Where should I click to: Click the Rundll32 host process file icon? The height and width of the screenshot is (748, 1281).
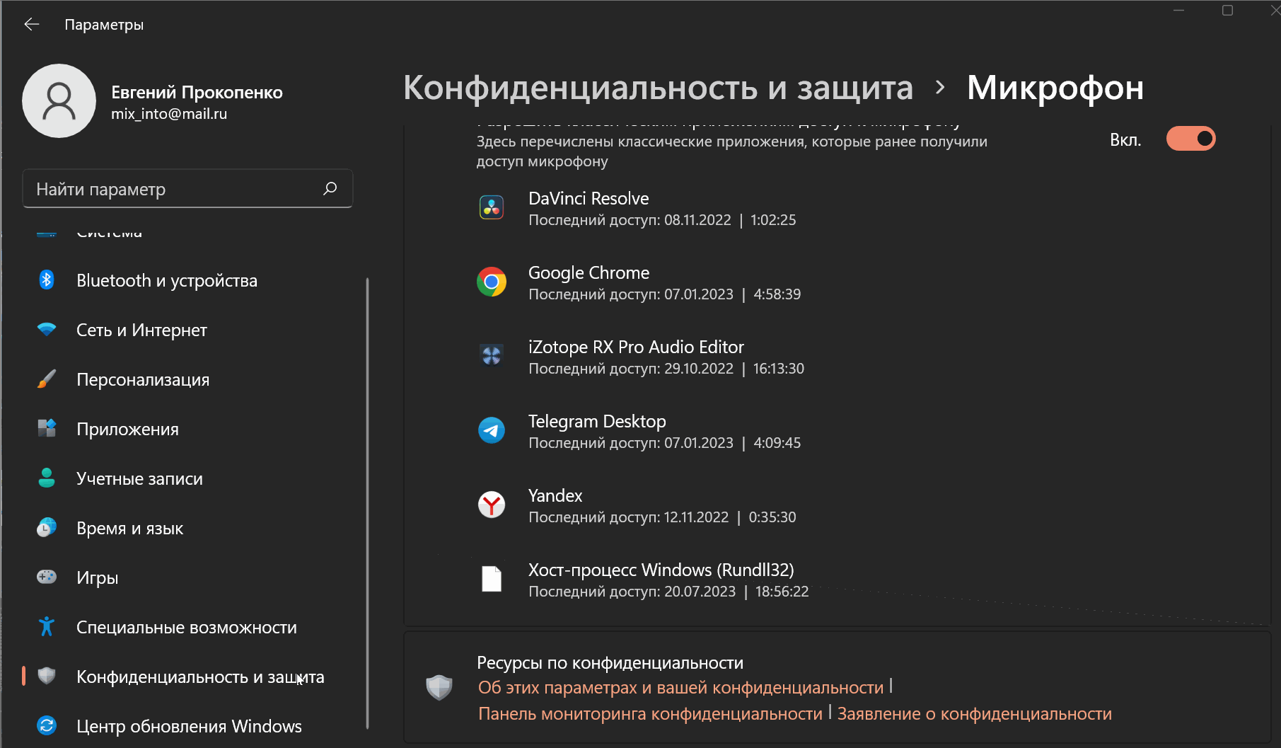click(491, 579)
